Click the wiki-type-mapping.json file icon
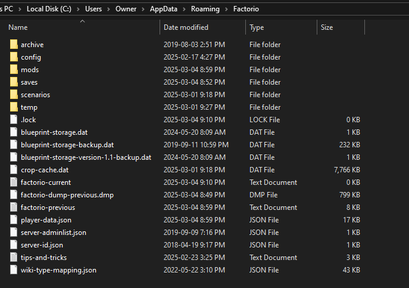The height and width of the screenshot is (288, 409). point(14,270)
